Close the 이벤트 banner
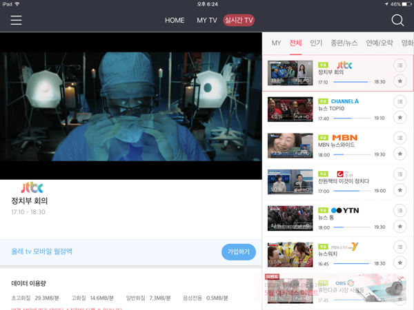The image size is (414, 310). tap(400, 279)
